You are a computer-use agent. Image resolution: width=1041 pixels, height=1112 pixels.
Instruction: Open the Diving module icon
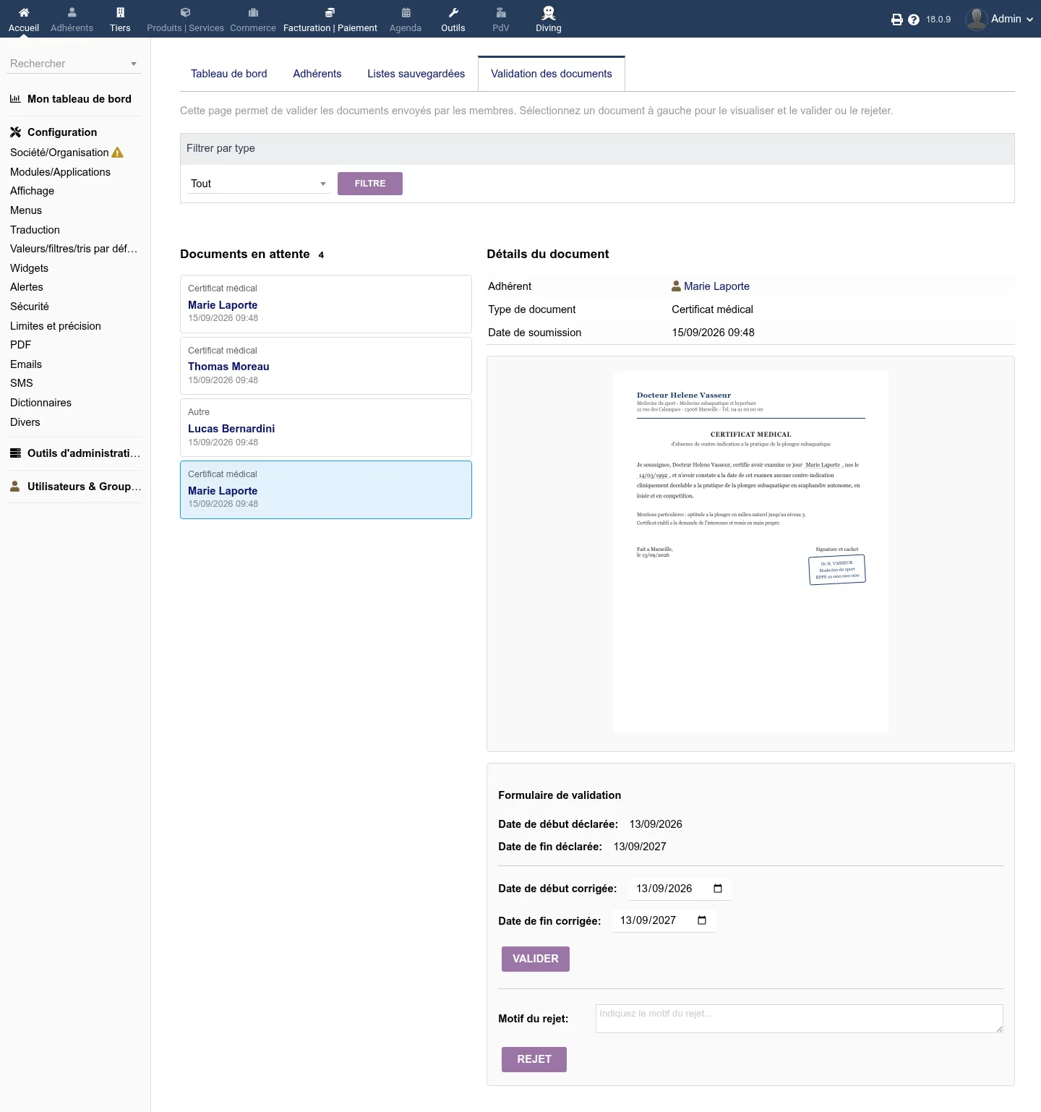click(x=549, y=12)
